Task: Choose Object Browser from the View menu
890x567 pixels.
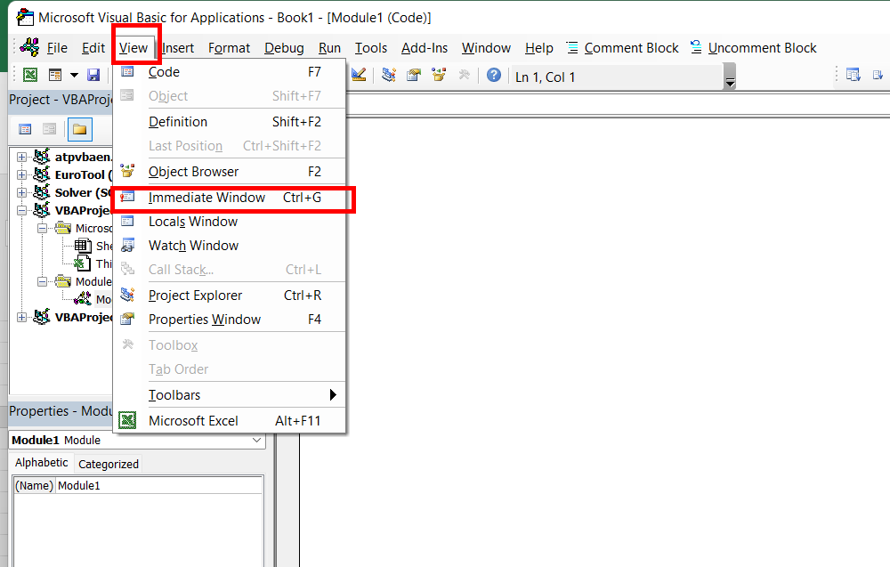Action: (230, 172)
